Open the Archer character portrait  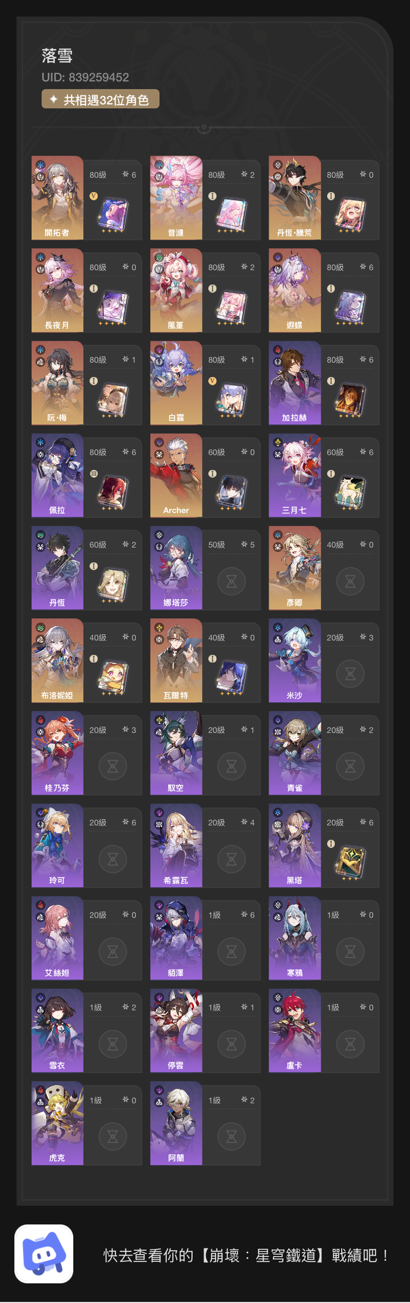click(x=176, y=476)
